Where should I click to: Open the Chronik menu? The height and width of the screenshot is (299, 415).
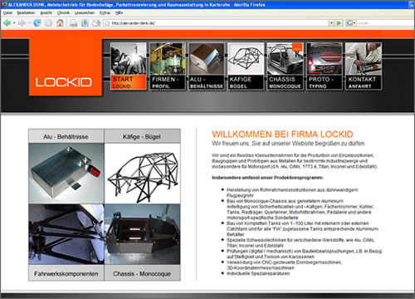[x=63, y=12]
